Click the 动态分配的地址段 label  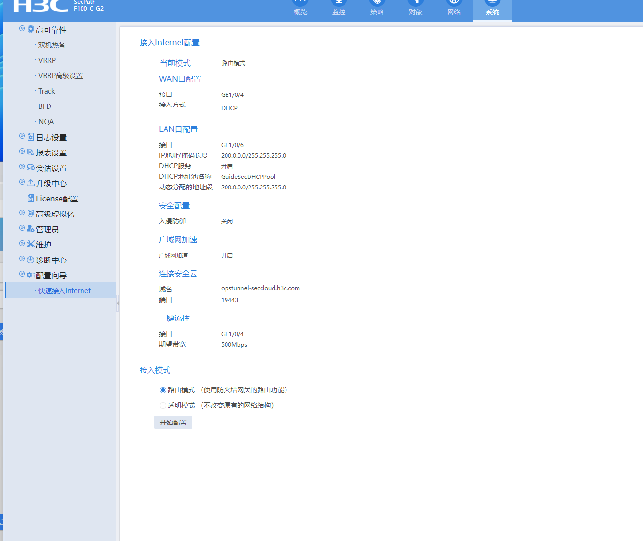(x=186, y=187)
